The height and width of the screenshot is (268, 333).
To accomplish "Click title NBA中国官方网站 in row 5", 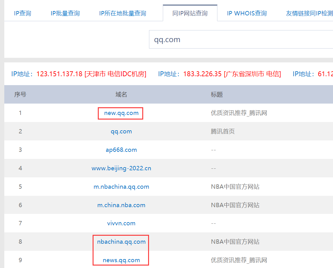I will click(x=235, y=187).
